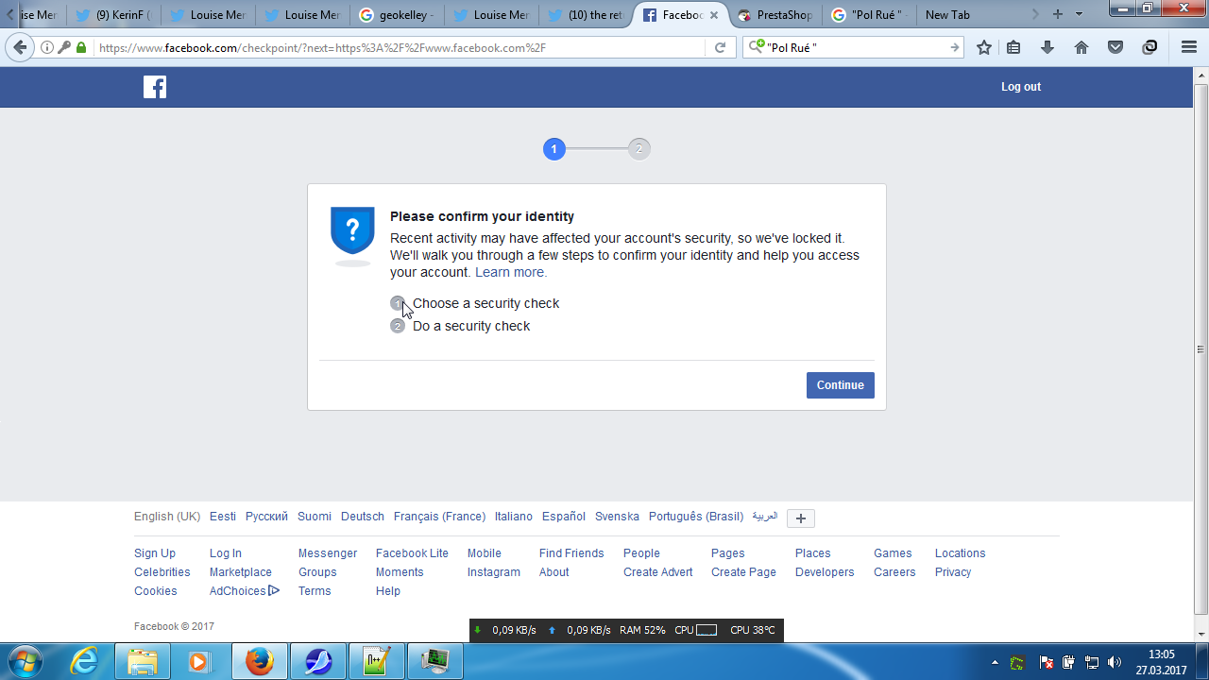Click the "Please confirm your identity" heading
This screenshot has height=680, width=1209.
click(x=482, y=216)
